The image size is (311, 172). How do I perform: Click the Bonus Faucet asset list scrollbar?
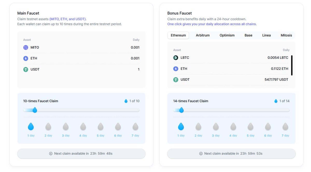pos(292,65)
